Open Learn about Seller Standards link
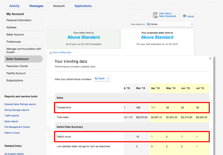 pyautogui.click(x=167, y=15)
